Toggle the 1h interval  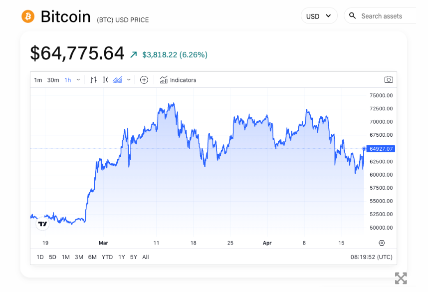click(68, 80)
